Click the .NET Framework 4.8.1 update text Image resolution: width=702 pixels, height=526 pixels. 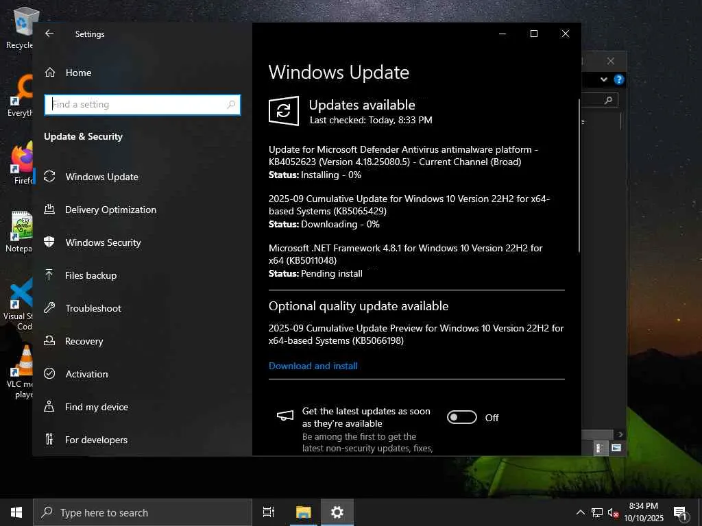pos(406,254)
